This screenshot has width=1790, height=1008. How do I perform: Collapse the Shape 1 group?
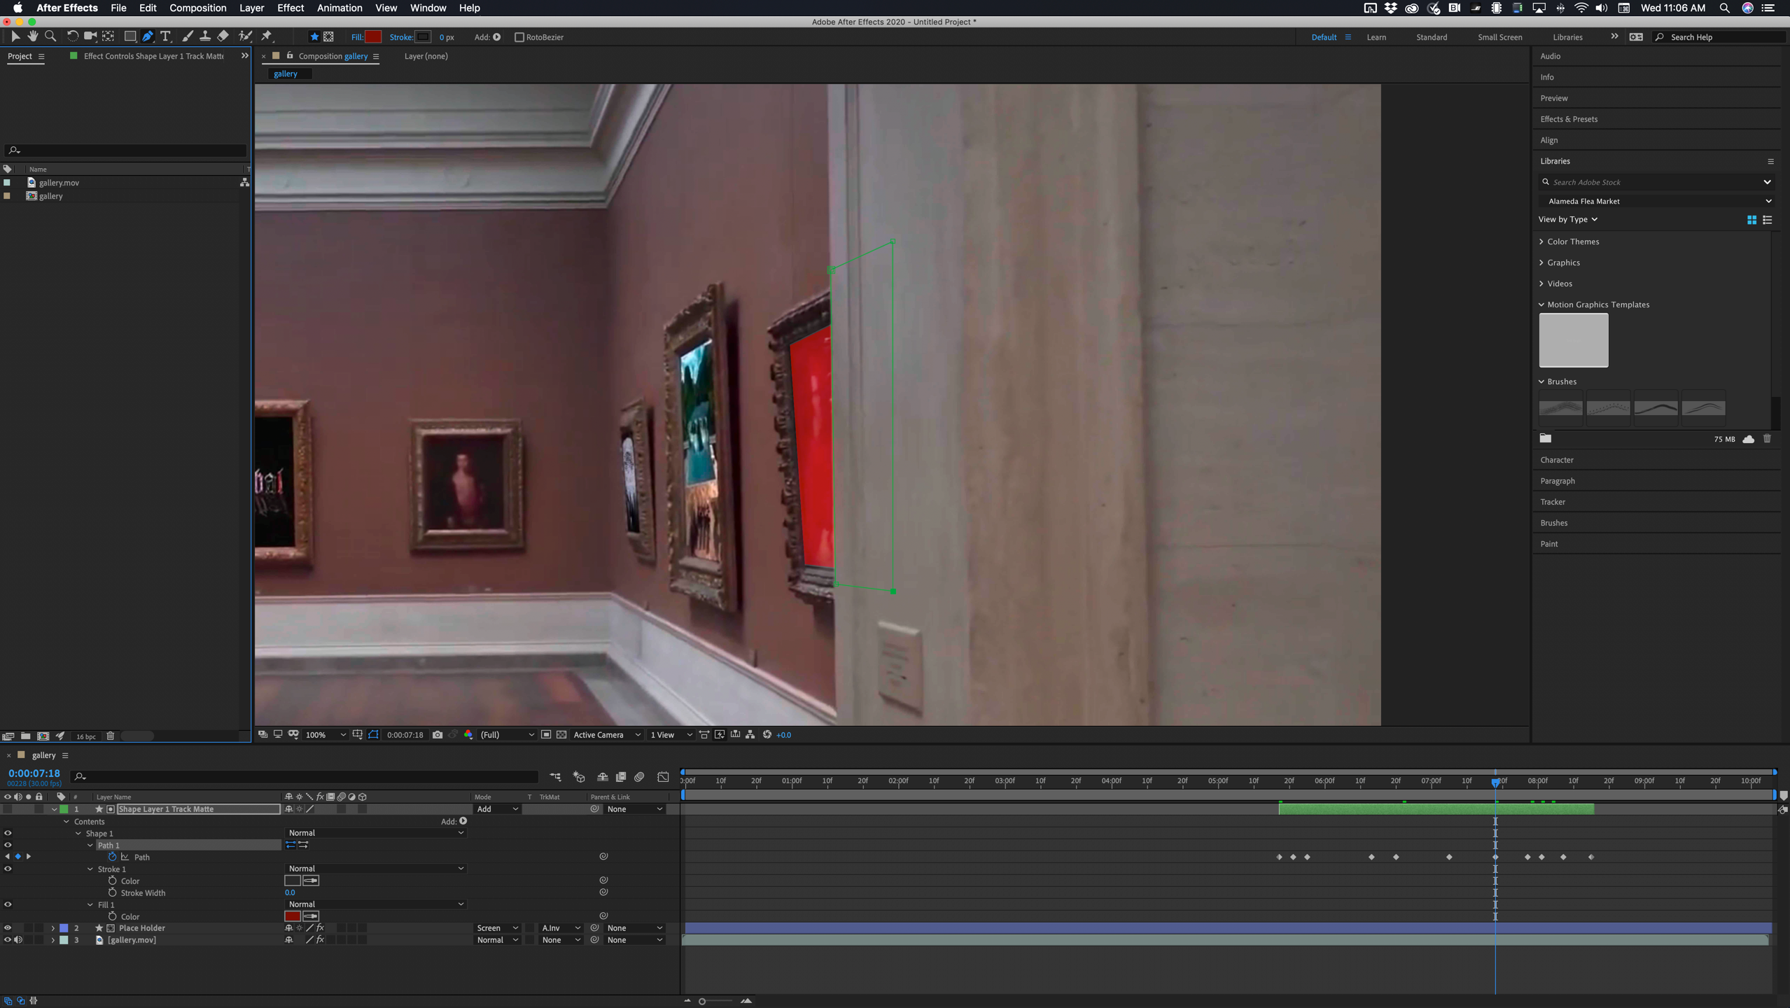tap(78, 833)
